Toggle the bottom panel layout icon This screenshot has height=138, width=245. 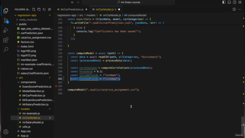(229, 2)
